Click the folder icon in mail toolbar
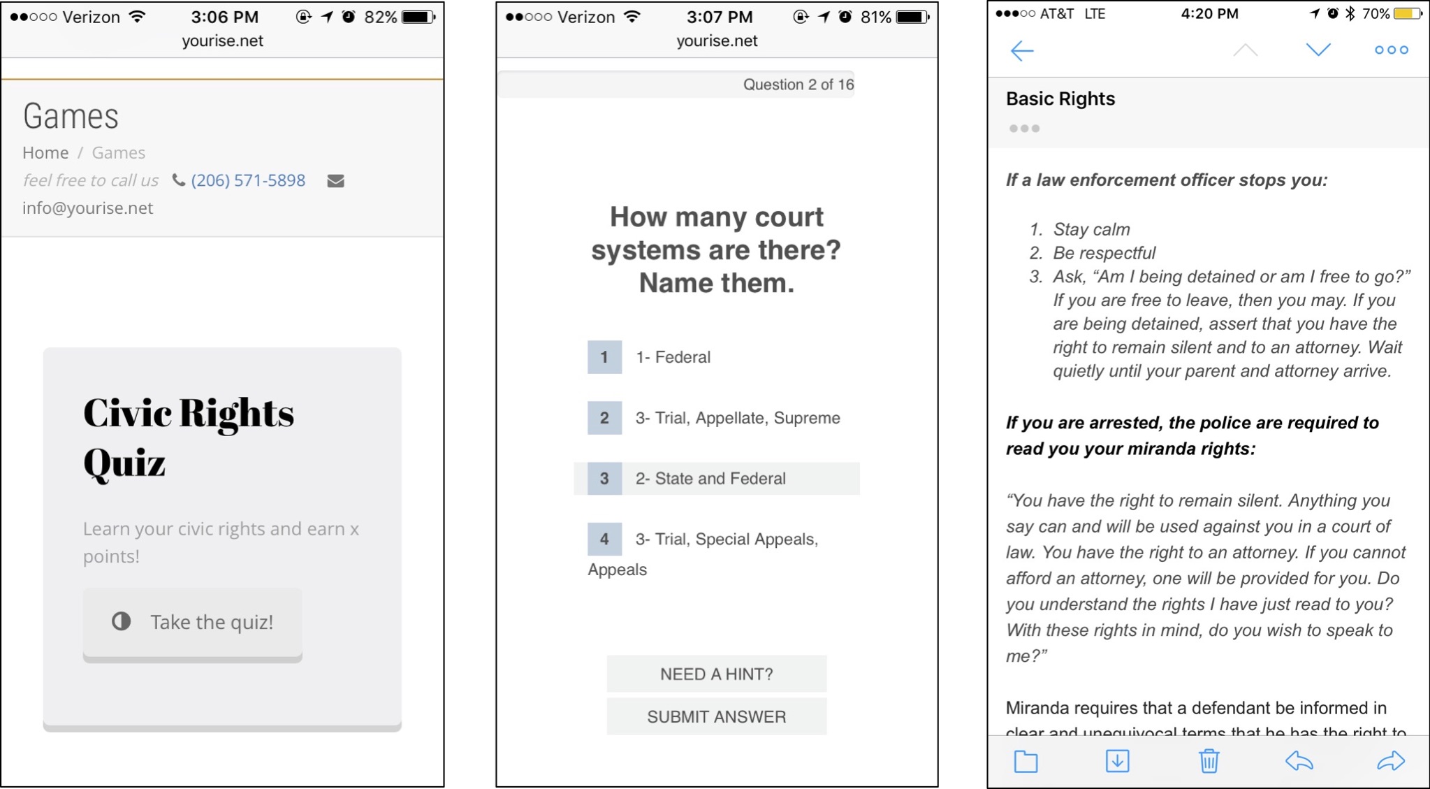Viewport: 1430px width, 789px height. (x=1026, y=761)
